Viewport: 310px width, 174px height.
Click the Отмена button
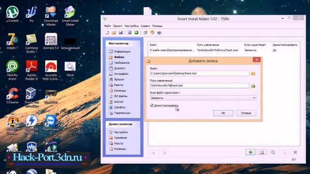click(246, 113)
